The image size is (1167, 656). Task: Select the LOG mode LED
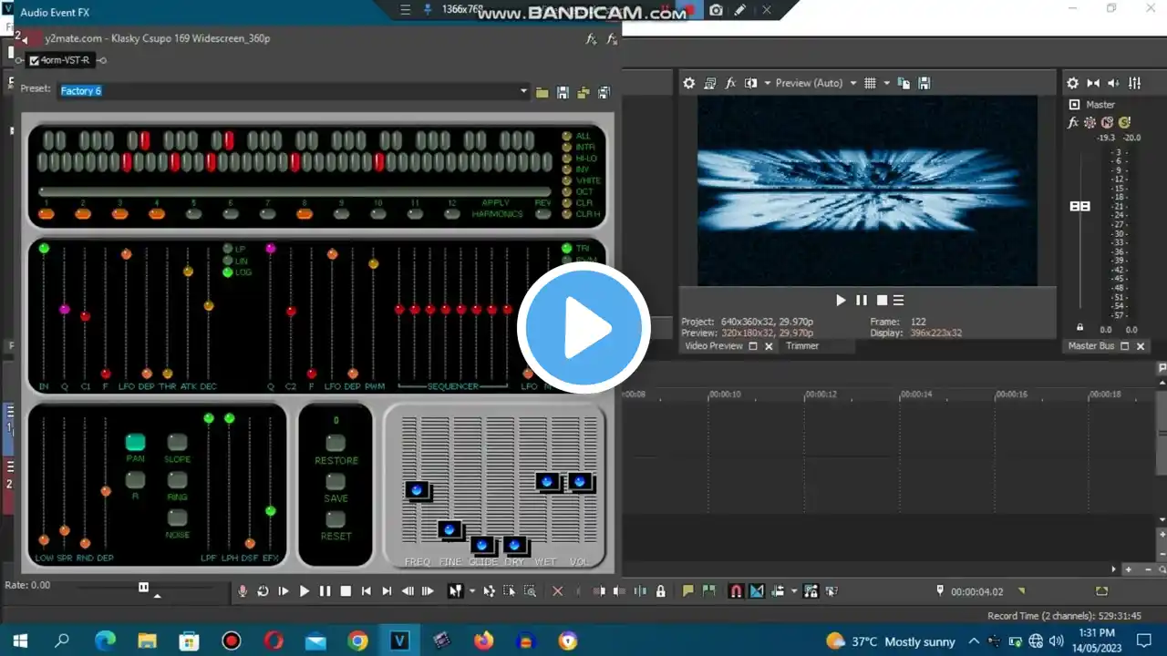coord(228,272)
